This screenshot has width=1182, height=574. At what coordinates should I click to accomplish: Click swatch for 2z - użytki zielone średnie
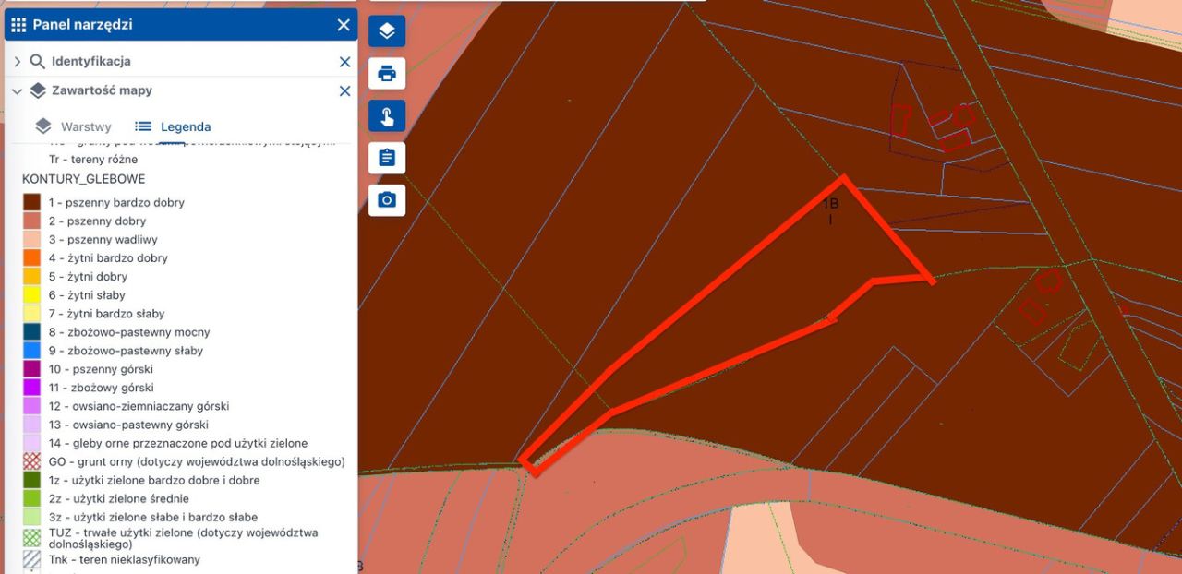coord(31,498)
